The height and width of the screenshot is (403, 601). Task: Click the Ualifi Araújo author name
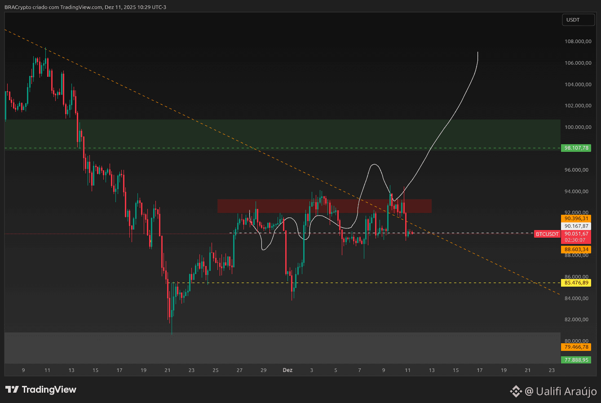click(566, 391)
